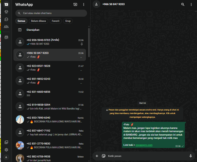Open the Status icon in sidebar
The width and height of the screenshot is (197, 162).
pyautogui.click(x=6, y=12)
